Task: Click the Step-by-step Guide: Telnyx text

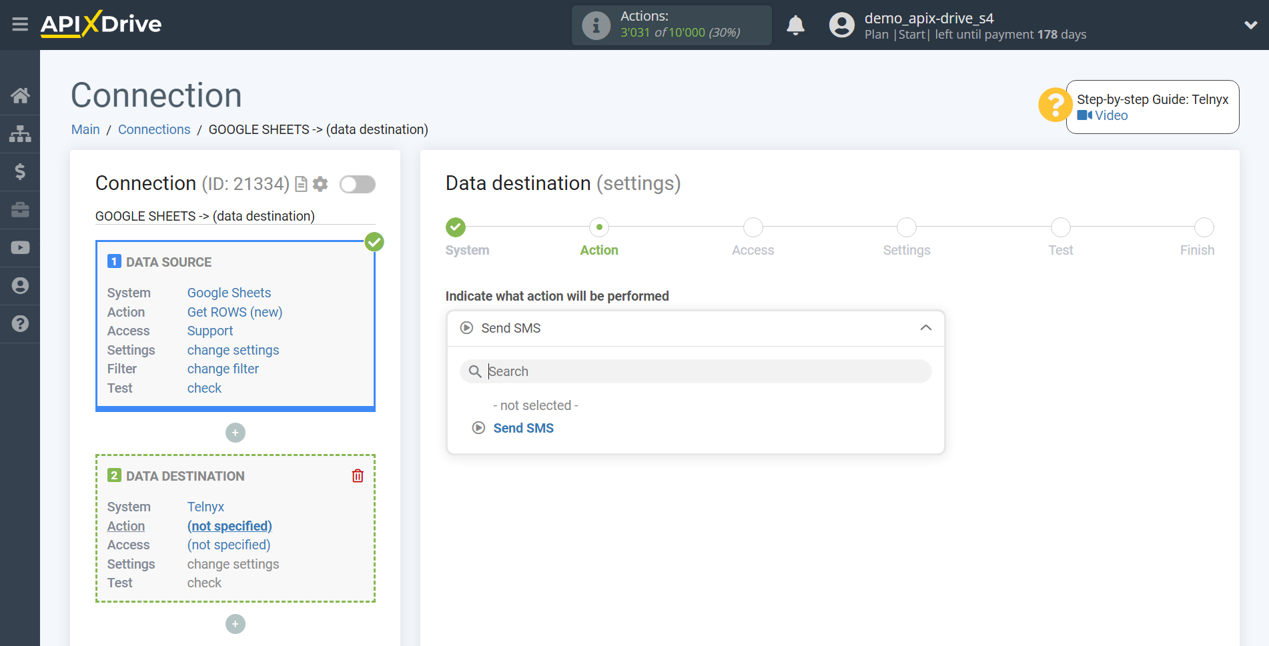Action: (1152, 99)
